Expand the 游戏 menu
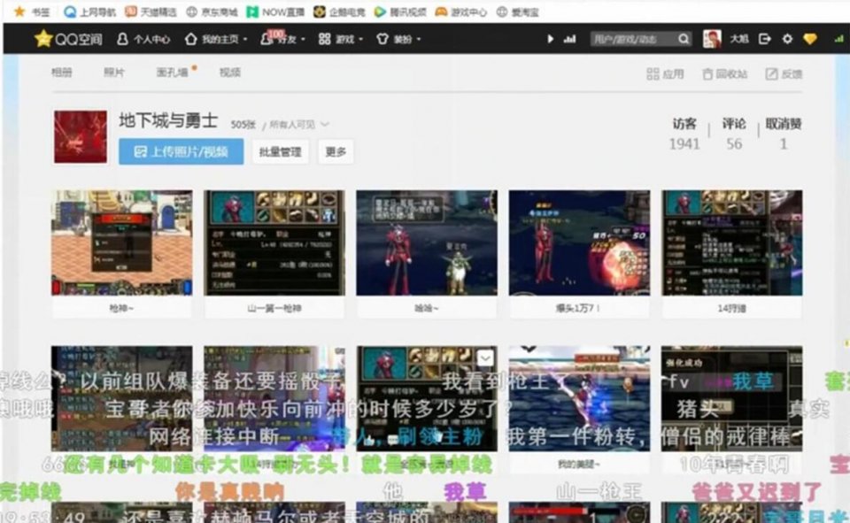850x523 pixels. (x=340, y=39)
